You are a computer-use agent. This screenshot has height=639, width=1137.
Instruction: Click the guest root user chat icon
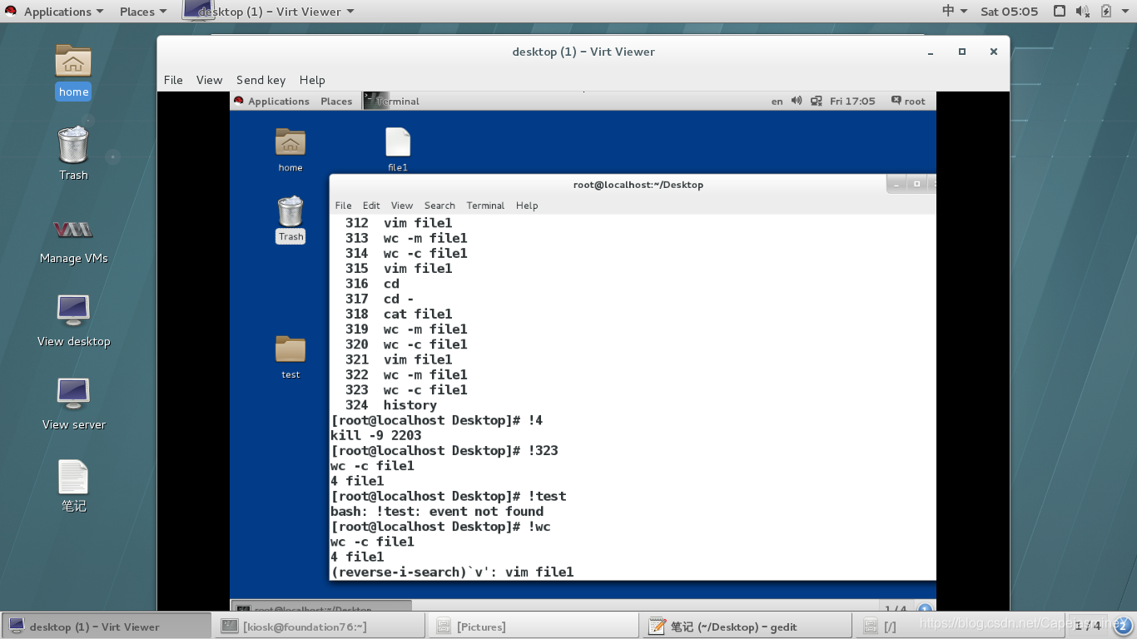tap(896, 101)
